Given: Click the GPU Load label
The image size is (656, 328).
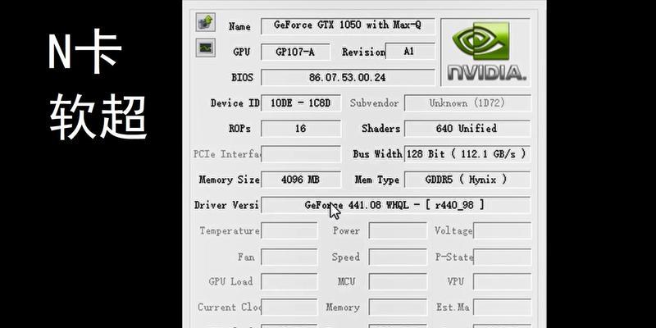Looking at the screenshot, I should coord(230,281).
